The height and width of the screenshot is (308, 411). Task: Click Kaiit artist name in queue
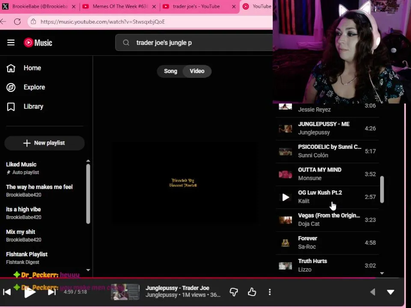pyautogui.click(x=304, y=201)
